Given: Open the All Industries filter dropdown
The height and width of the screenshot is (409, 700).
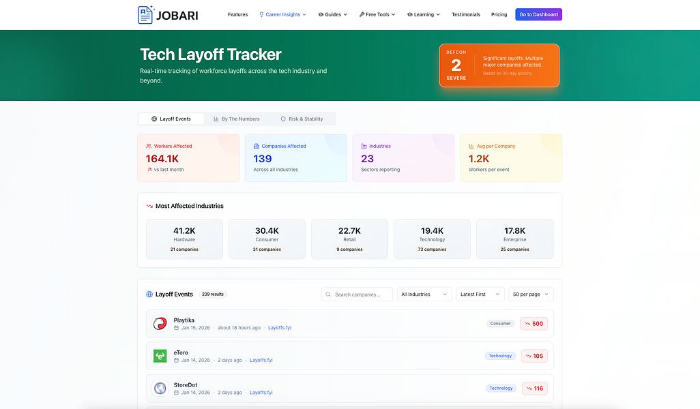Looking at the screenshot, I should (424, 294).
